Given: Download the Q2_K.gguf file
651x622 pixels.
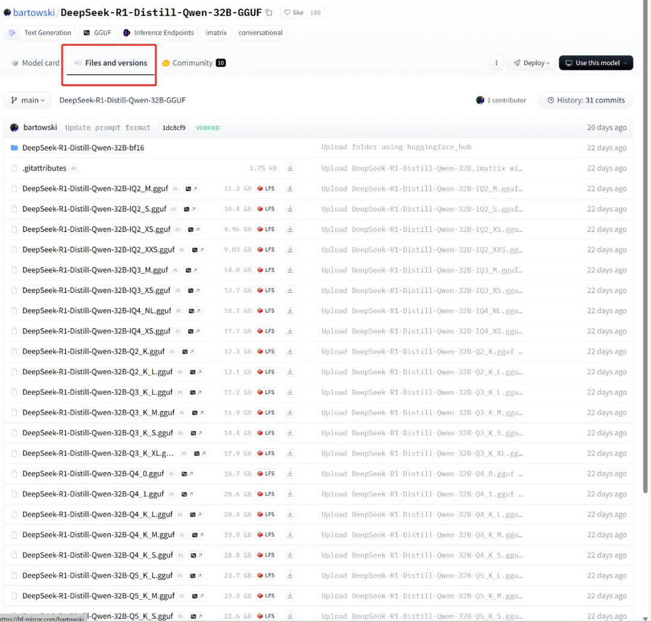Looking at the screenshot, I should point(290,351).
